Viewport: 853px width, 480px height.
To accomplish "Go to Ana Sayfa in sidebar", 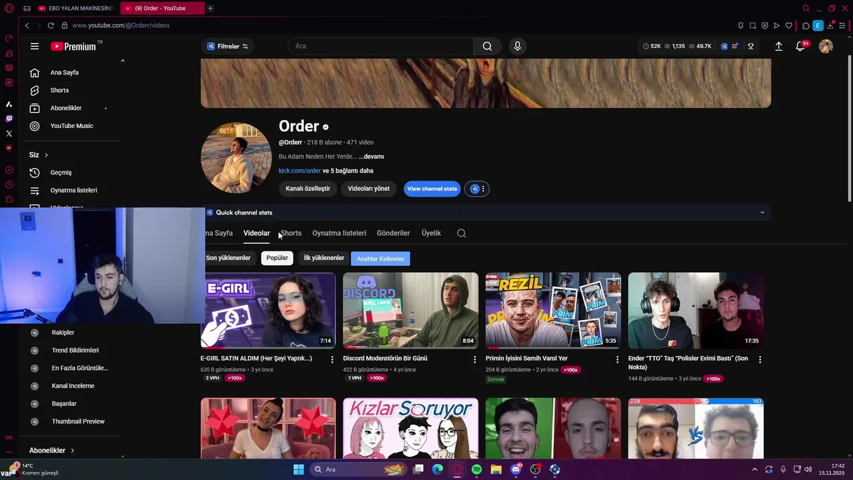I will 65,73.
